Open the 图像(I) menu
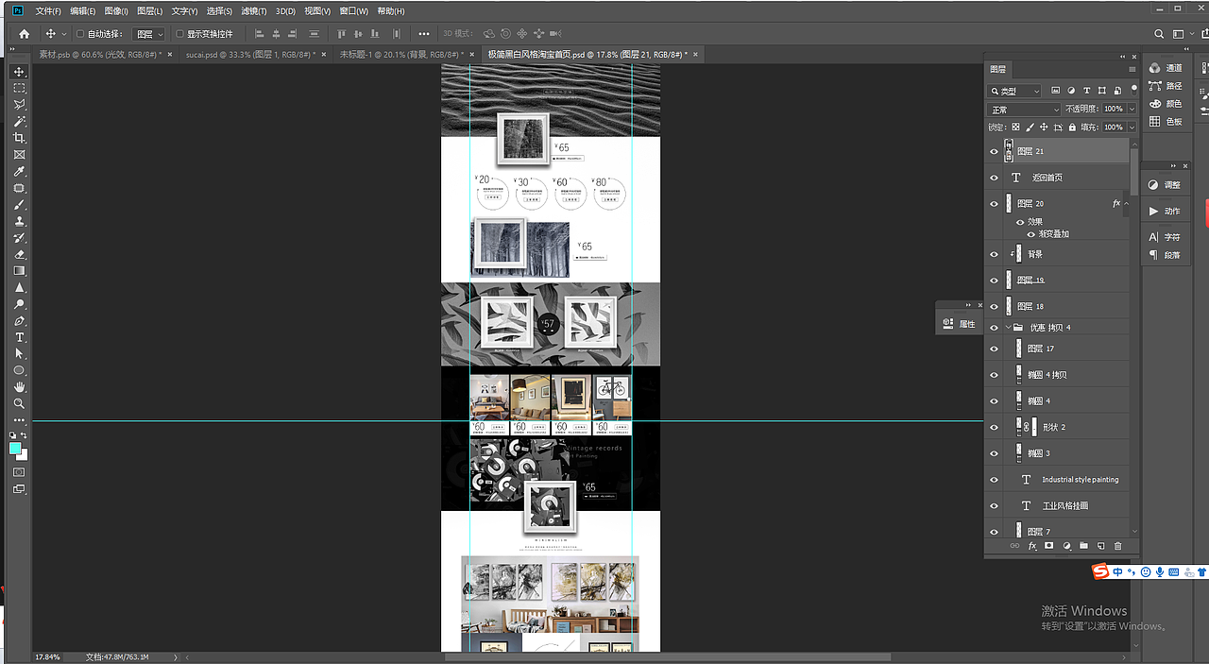This screenshot has width=1209, height=664. point(116,11)
